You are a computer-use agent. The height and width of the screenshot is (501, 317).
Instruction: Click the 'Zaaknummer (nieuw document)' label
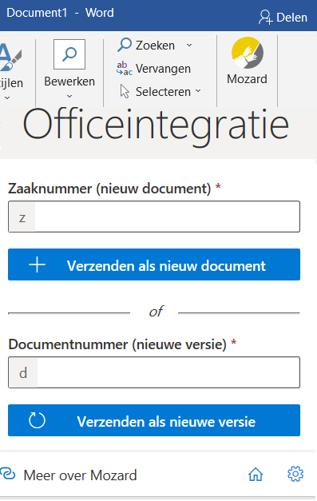pyautogui.click(x=109, y=189)
